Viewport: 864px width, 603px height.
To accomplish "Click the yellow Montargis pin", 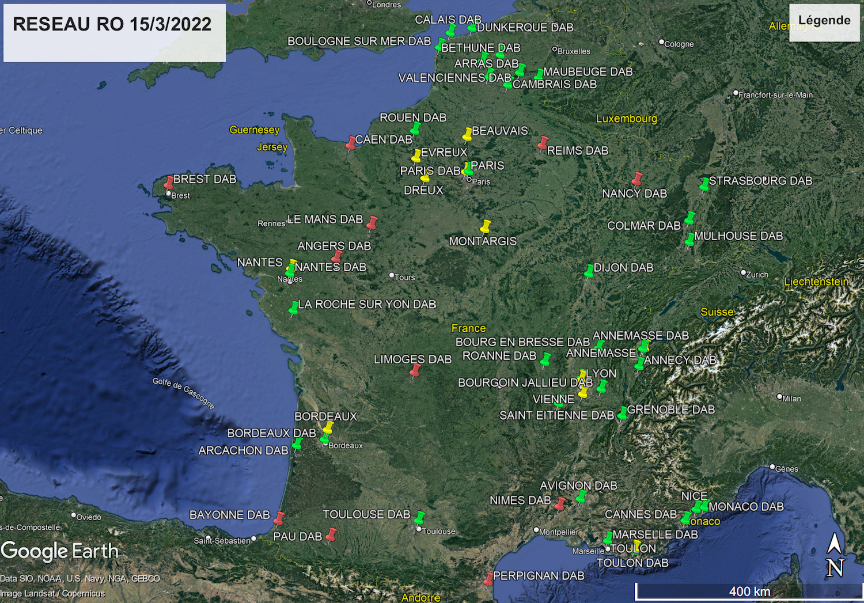I will 486,226.
